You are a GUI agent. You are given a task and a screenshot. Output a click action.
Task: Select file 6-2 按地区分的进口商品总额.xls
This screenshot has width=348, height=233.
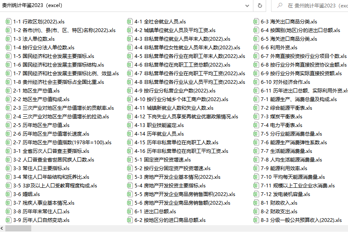coord(167,220)
